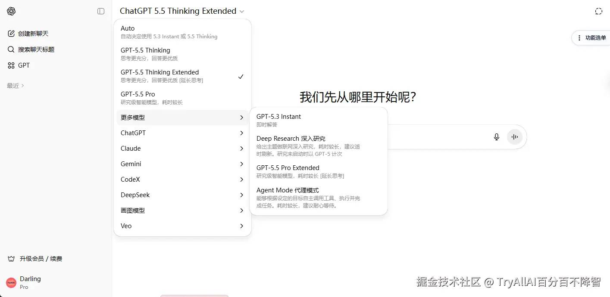The image size is (610, 297).
Task: Click the microphone dictation icon
Action: pyautogui.click(x=497, y=137)
